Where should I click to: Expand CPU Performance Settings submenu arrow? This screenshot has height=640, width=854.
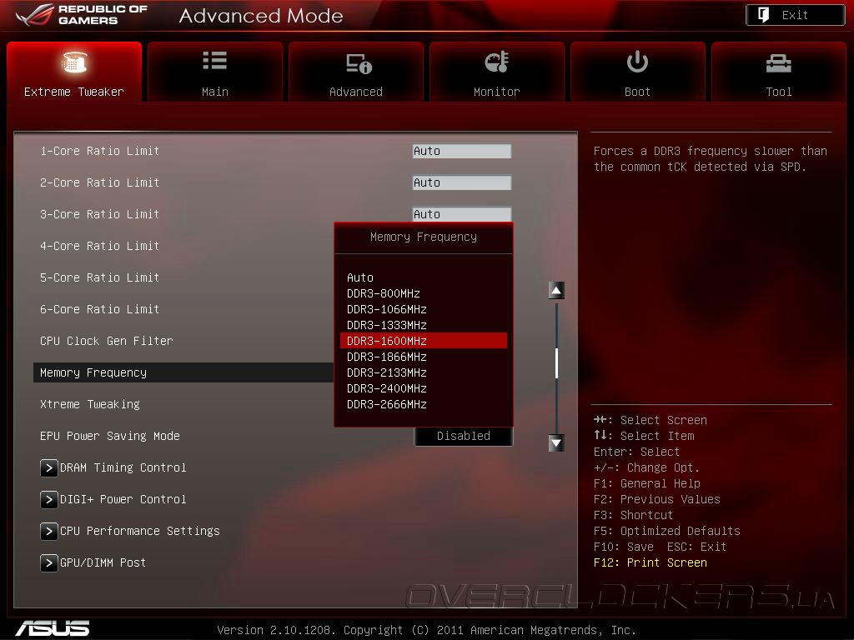48,531
